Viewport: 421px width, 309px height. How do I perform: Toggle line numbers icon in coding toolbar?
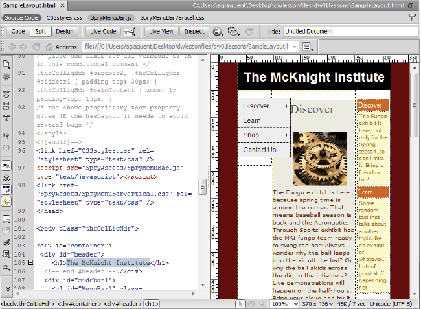click(x=6, y=165)
